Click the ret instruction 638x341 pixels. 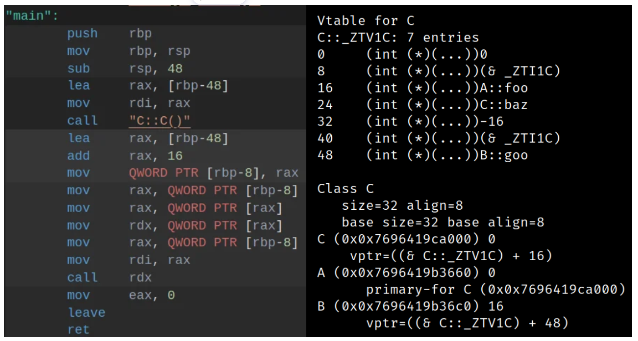point(78,329)
